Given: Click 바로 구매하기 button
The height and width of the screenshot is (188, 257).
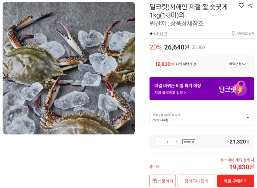Looking at the screenshot, I should tap(236, 181).
